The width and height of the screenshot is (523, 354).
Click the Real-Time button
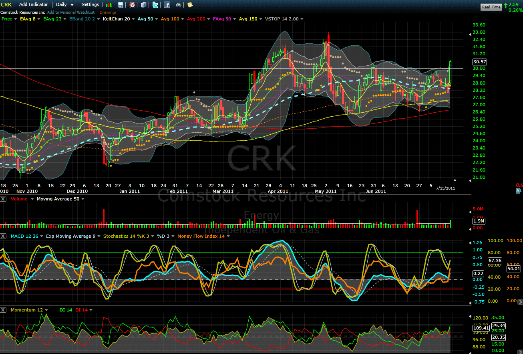(x=491, y=7)
